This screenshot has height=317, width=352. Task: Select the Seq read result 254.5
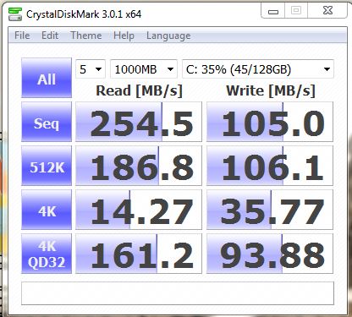point(139,122)
